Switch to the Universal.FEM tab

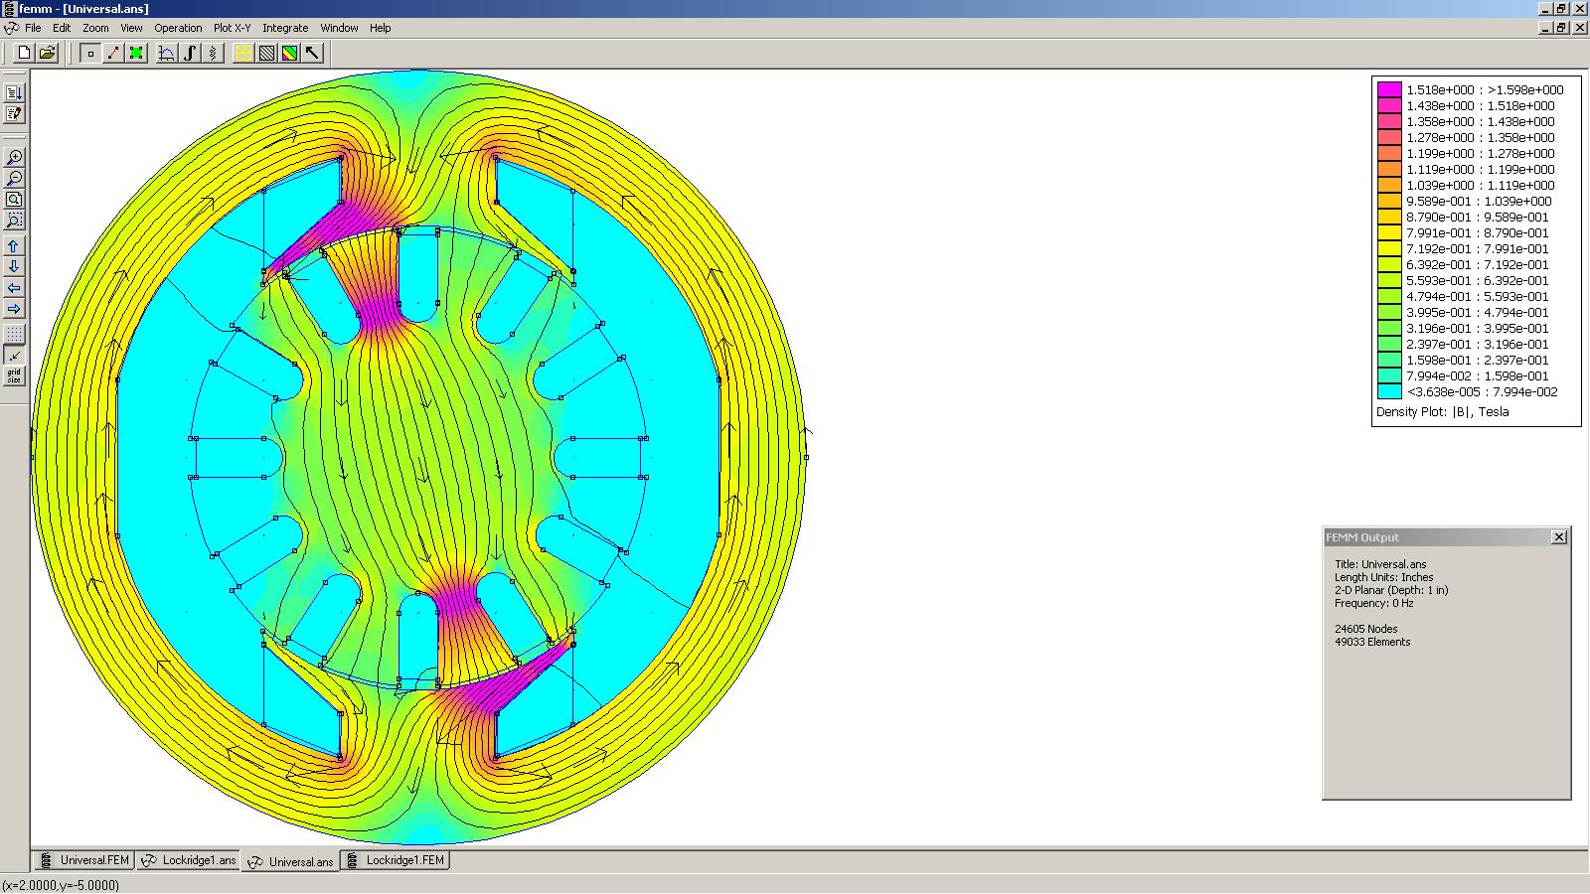tap(84, 860)
